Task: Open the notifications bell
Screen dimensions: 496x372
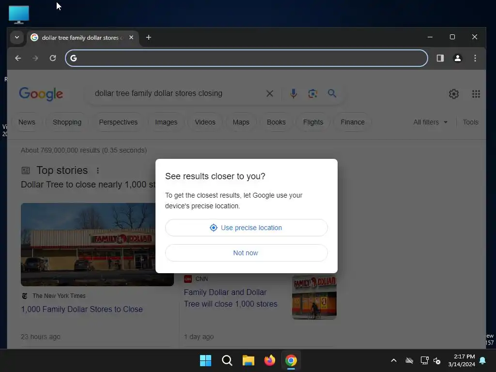Action: coord(482,360)
